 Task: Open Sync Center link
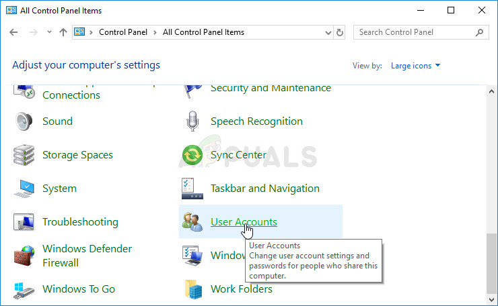pos(238,155)
